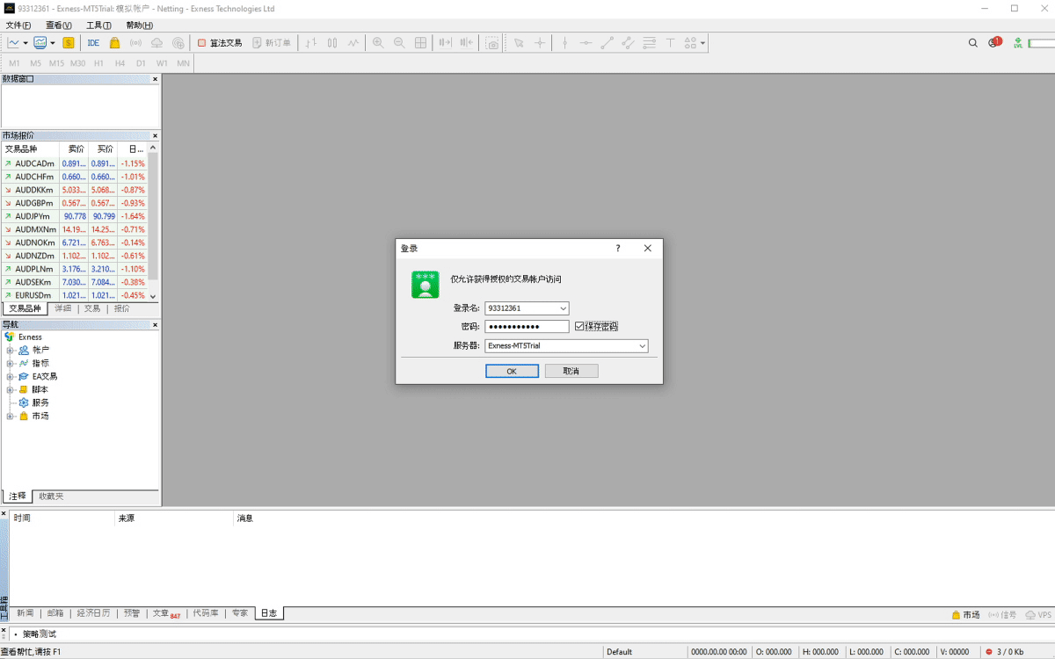Switch to the 专家 tab
Image resolution: width=1055 pixels, height=659 pixels.
click(x=239, y=613)
